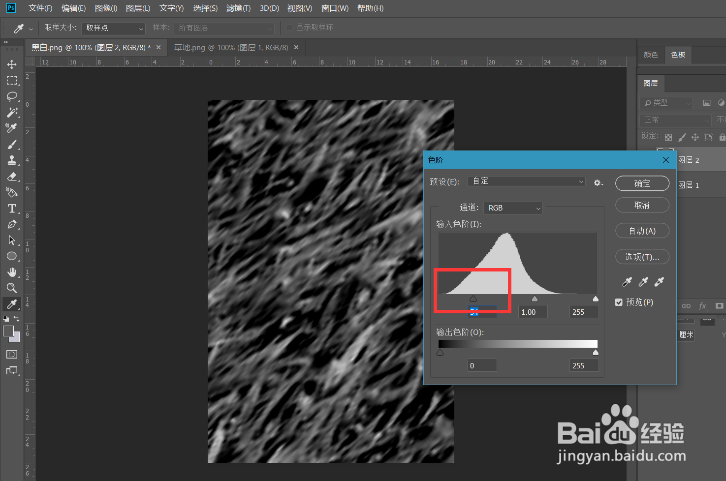Open eyedropper tool preset picker arrow
726x481 pixels.
coord(31,29)
